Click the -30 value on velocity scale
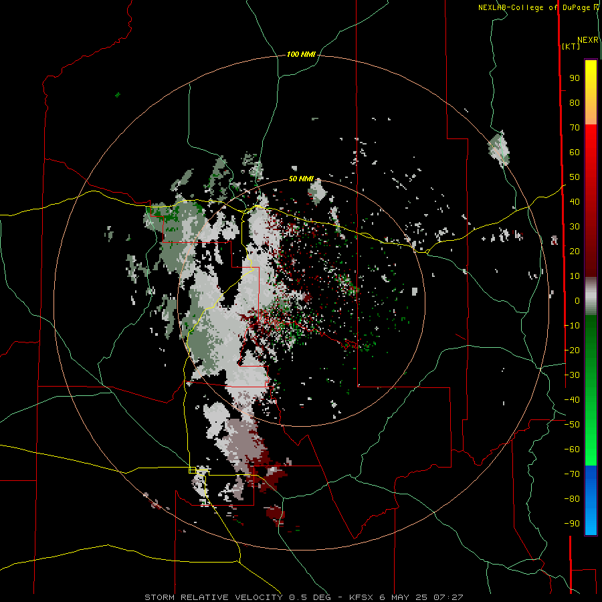 click(x=572, y=375)
